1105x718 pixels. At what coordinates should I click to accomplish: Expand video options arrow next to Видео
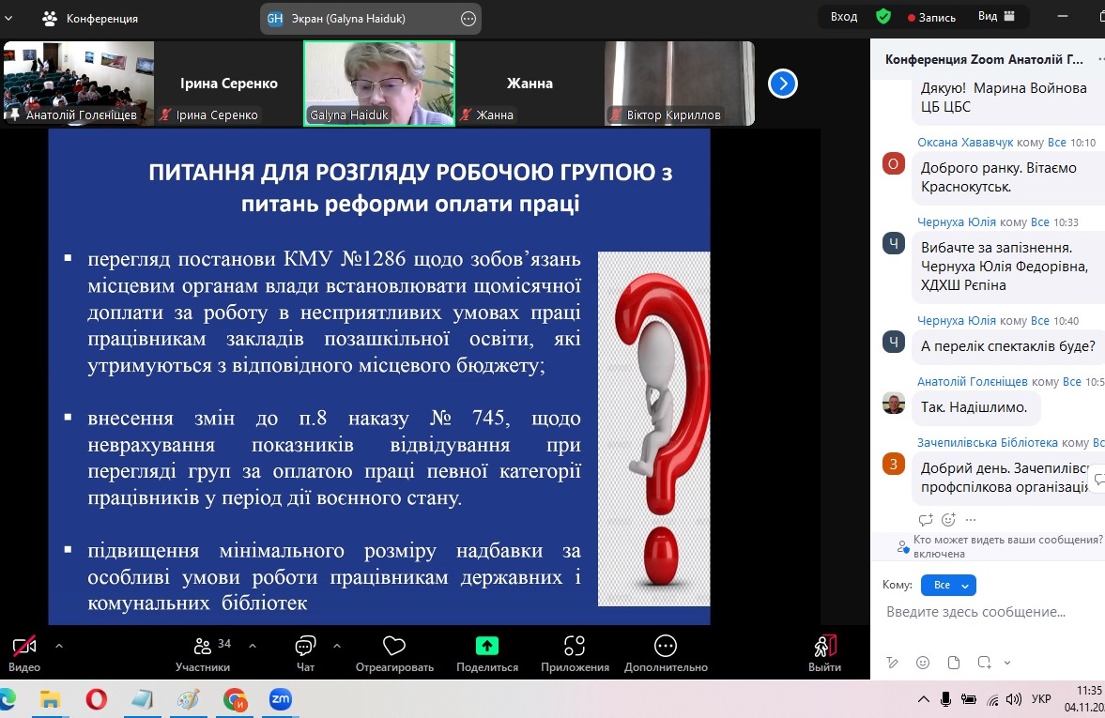pos(59,646)
